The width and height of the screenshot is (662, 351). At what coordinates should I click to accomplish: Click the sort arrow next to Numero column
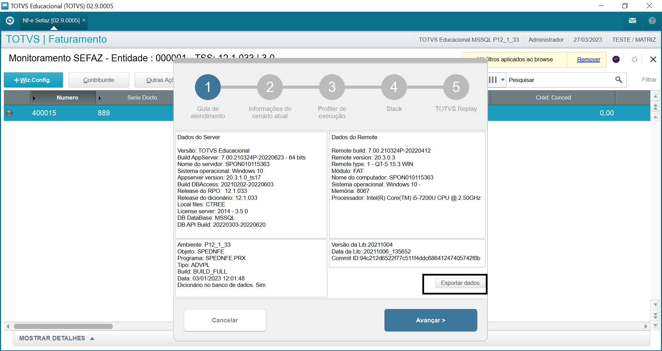click(x=34, y=97)
